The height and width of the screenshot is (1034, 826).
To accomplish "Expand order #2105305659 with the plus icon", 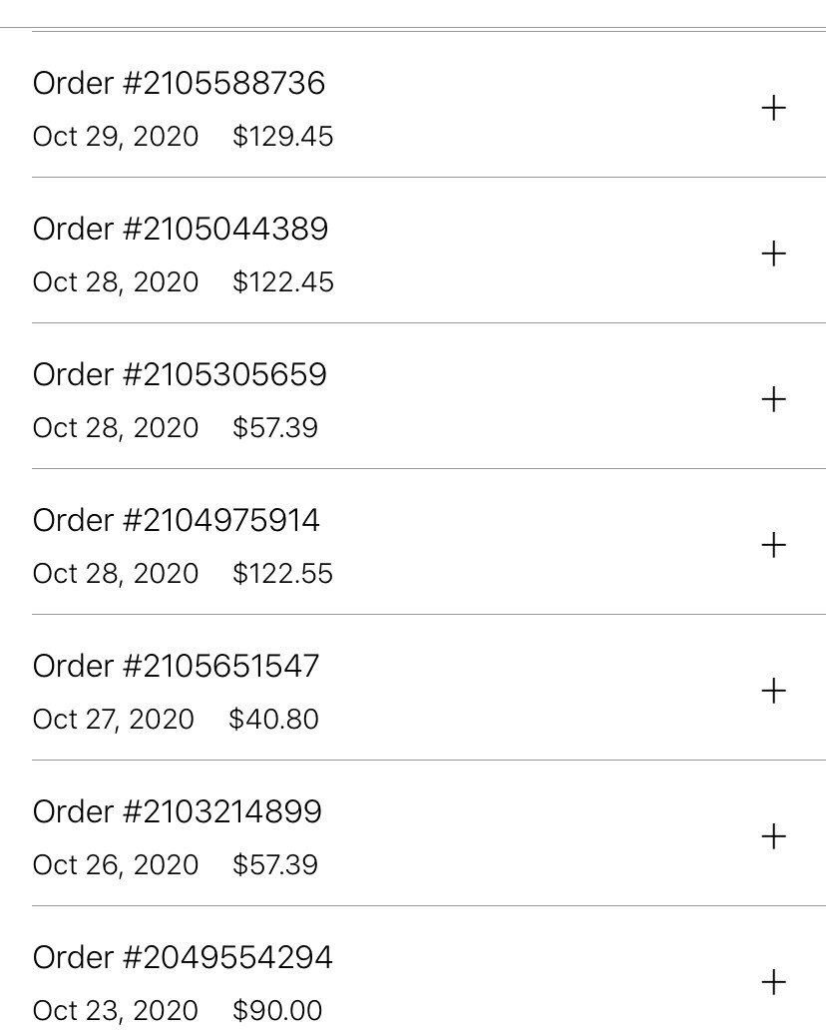I will (x=773, y=399).
